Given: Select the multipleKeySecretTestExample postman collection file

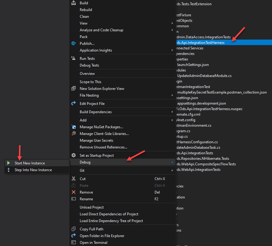Looking at the screenshot, I should [222, 92].
